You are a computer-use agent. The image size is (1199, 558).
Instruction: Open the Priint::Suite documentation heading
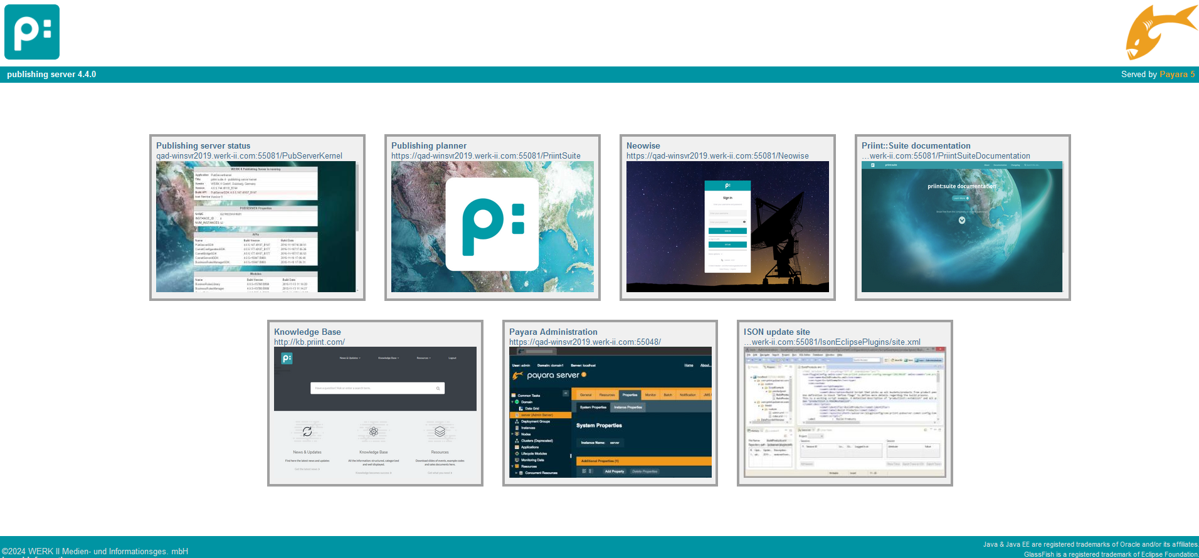point(916,145)
